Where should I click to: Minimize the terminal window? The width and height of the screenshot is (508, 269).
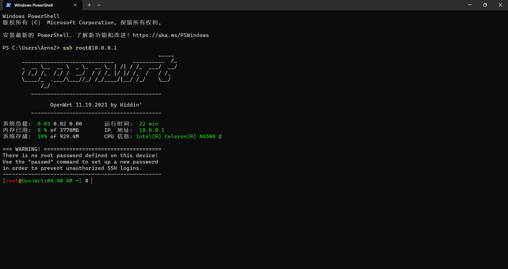470,5
